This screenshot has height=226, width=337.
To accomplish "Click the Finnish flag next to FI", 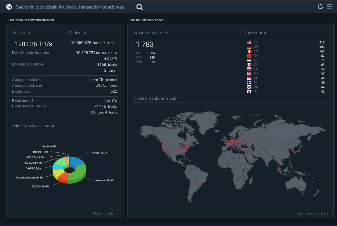I will 249,83.
